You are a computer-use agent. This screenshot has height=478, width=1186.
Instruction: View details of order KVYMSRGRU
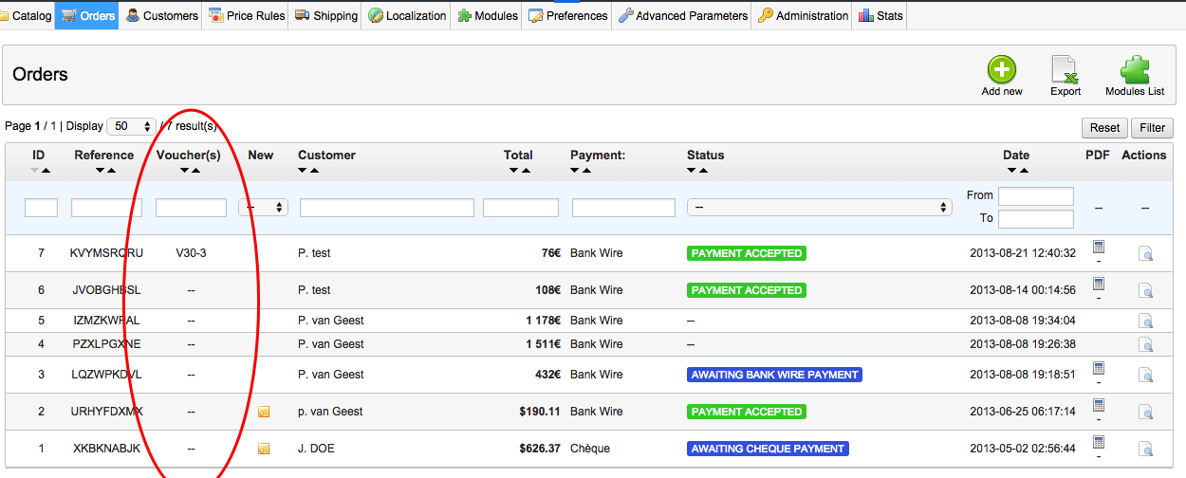[x=1145, y=253]
